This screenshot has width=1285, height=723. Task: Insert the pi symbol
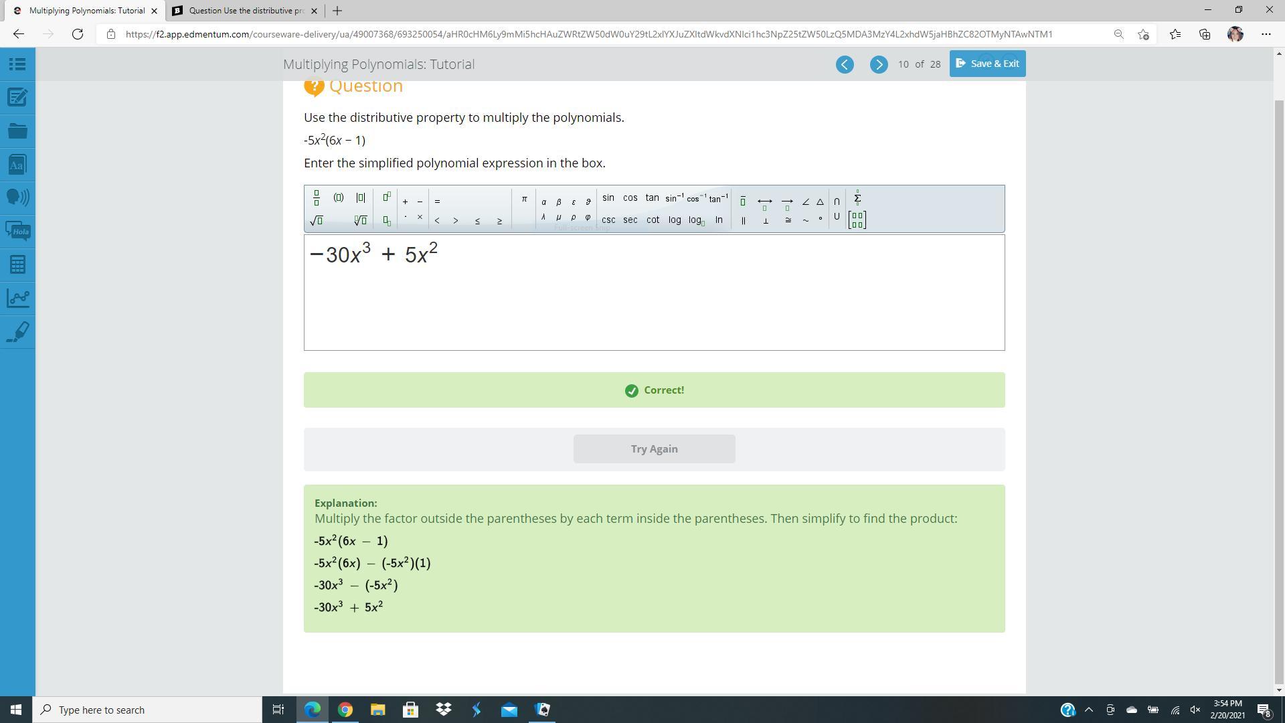(524, 199)
